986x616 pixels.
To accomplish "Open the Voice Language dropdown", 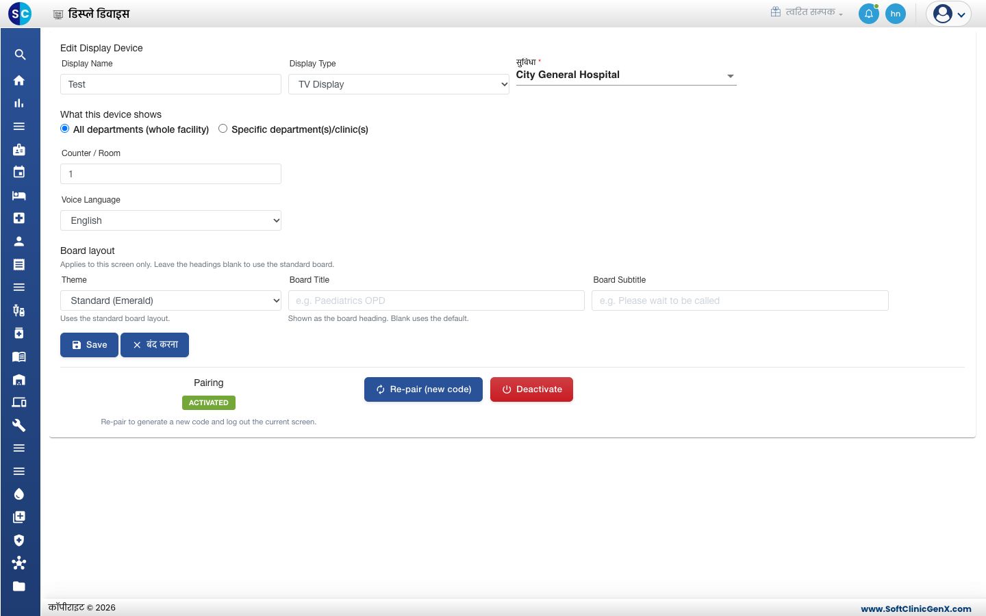I will coord(170,220).
